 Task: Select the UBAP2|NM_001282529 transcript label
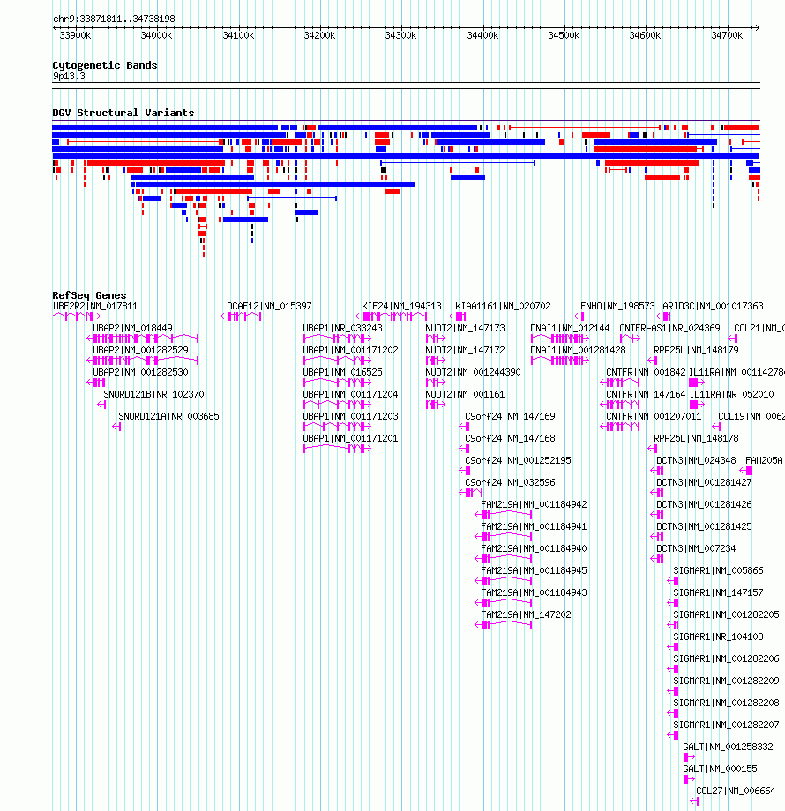click(x=140, y=350)
